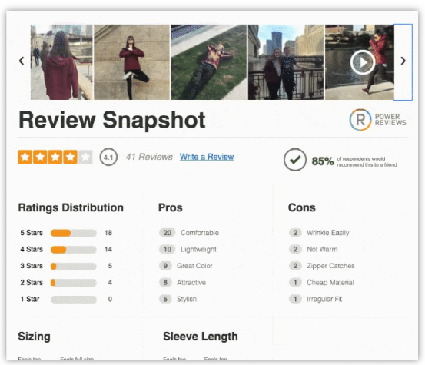Open the first photo of woman's back

point(61,62)
